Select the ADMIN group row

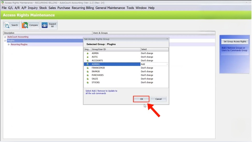(x=126, y=53)
